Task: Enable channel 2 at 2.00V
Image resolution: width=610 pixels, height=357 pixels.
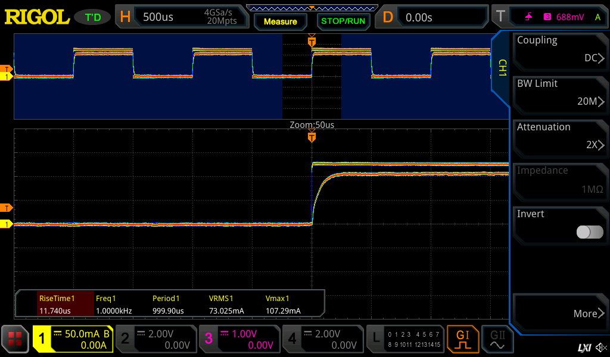Action: coord(155,339)
